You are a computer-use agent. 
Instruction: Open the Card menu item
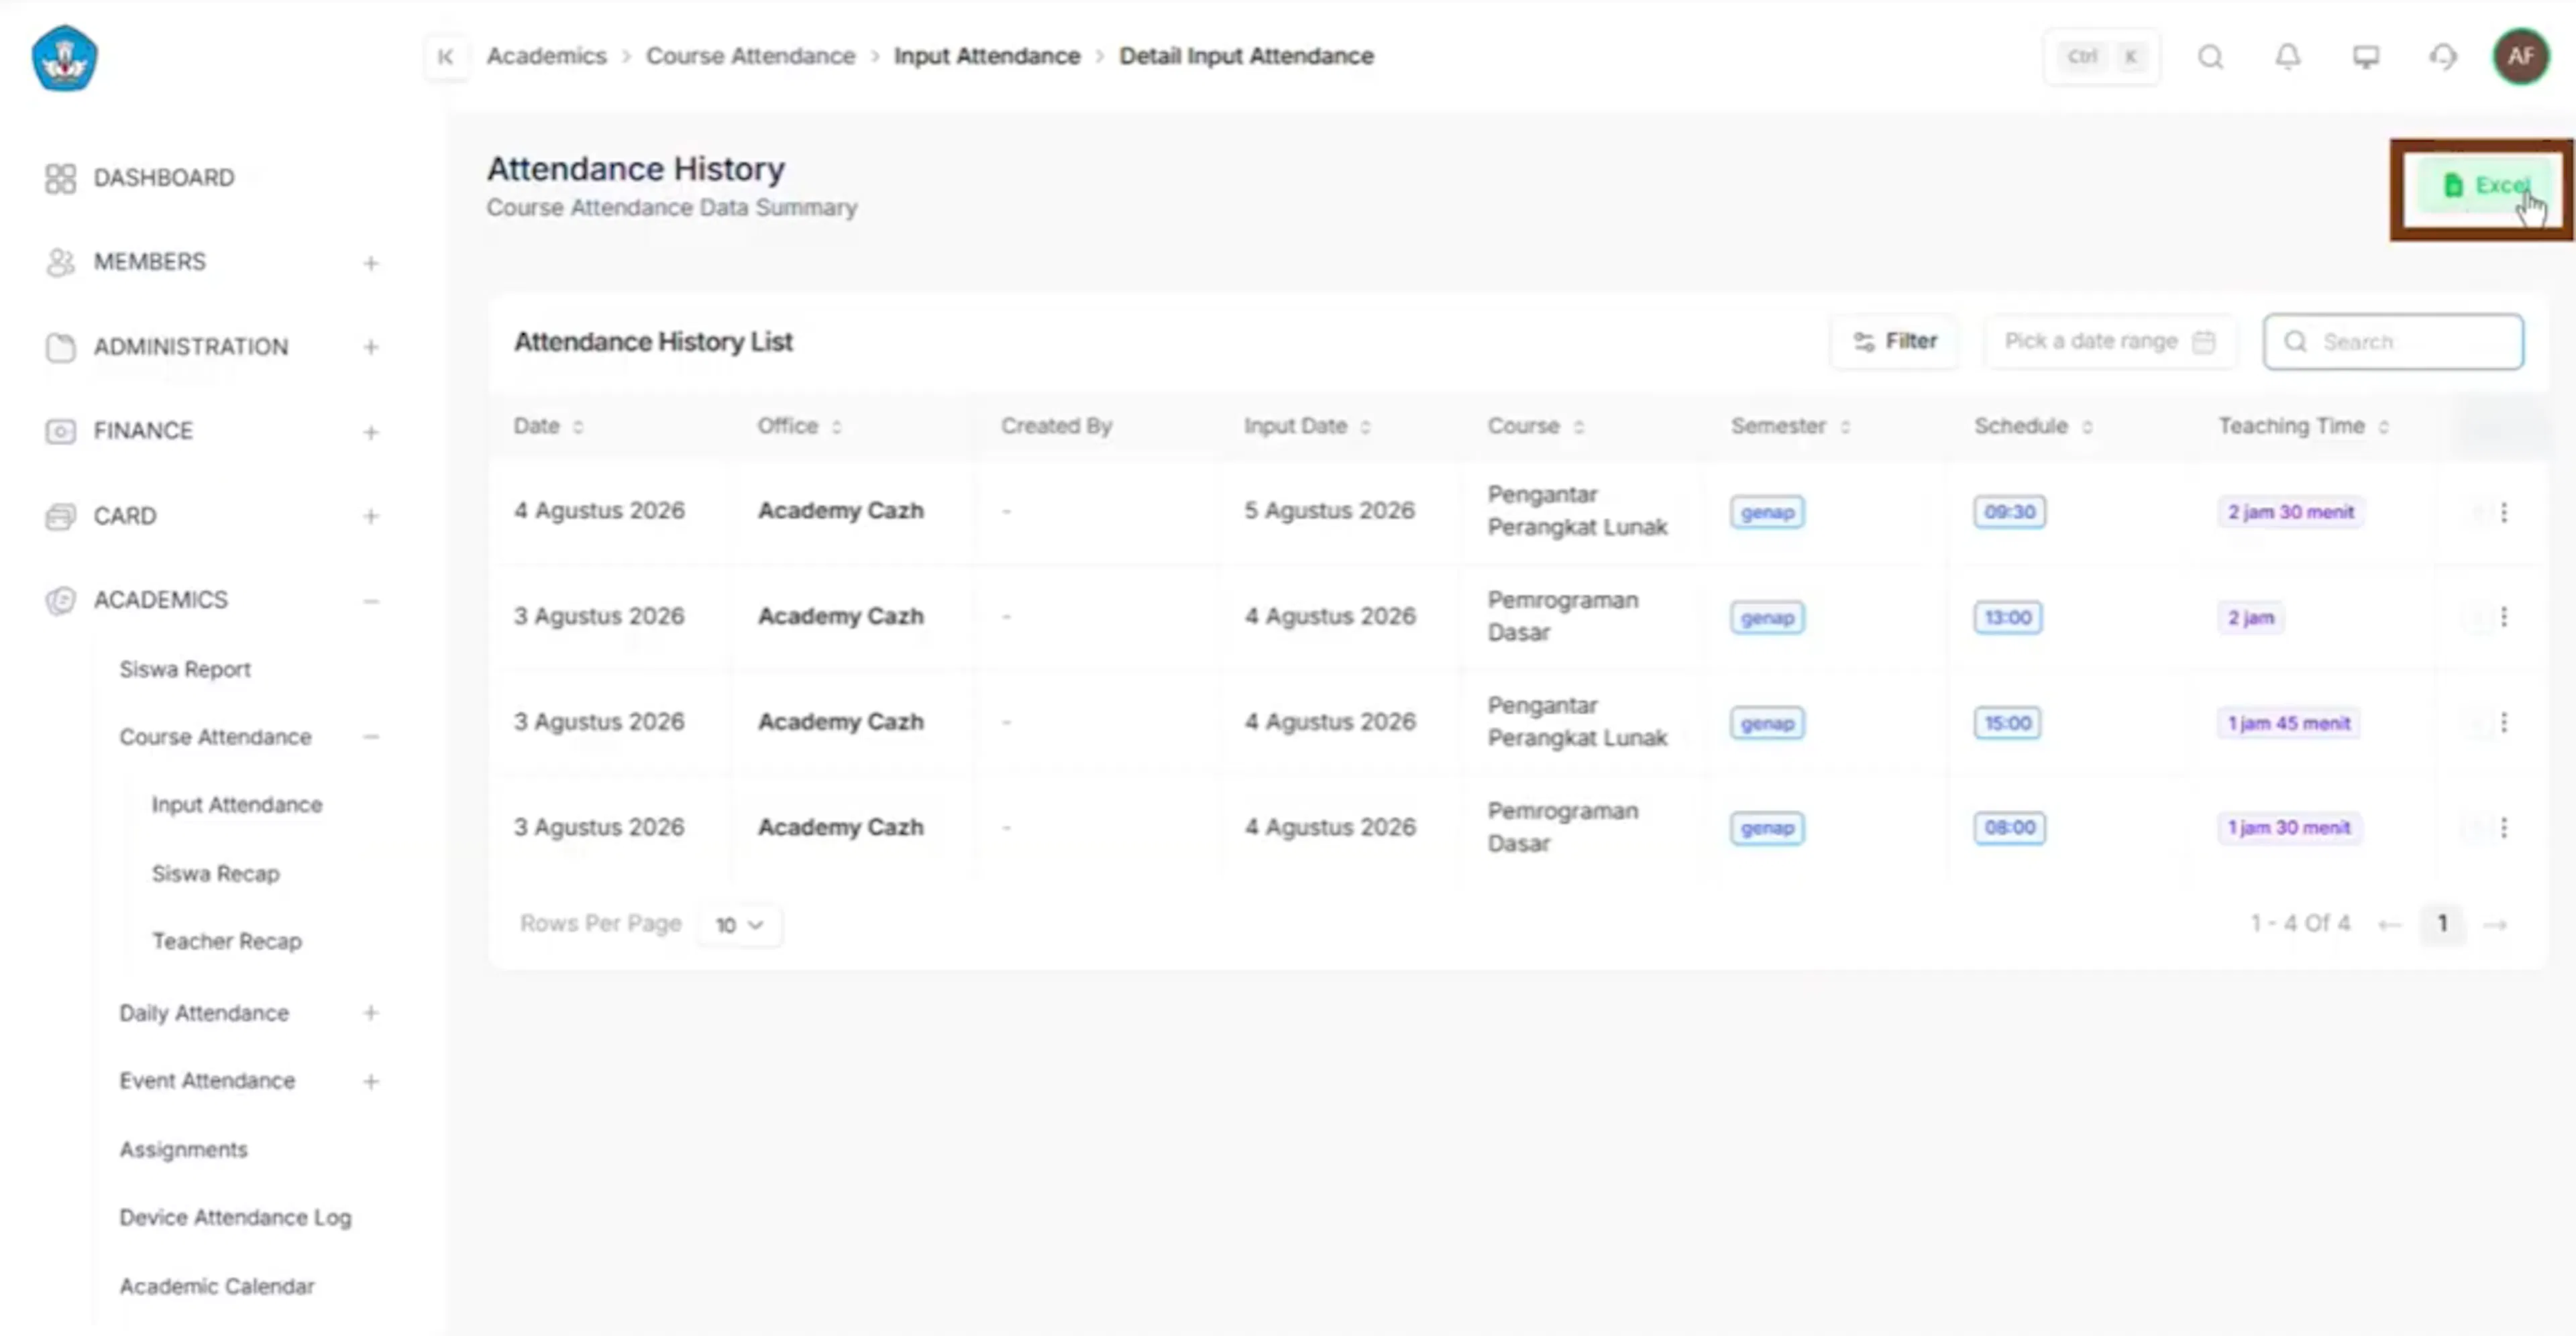tap(124, 516)
